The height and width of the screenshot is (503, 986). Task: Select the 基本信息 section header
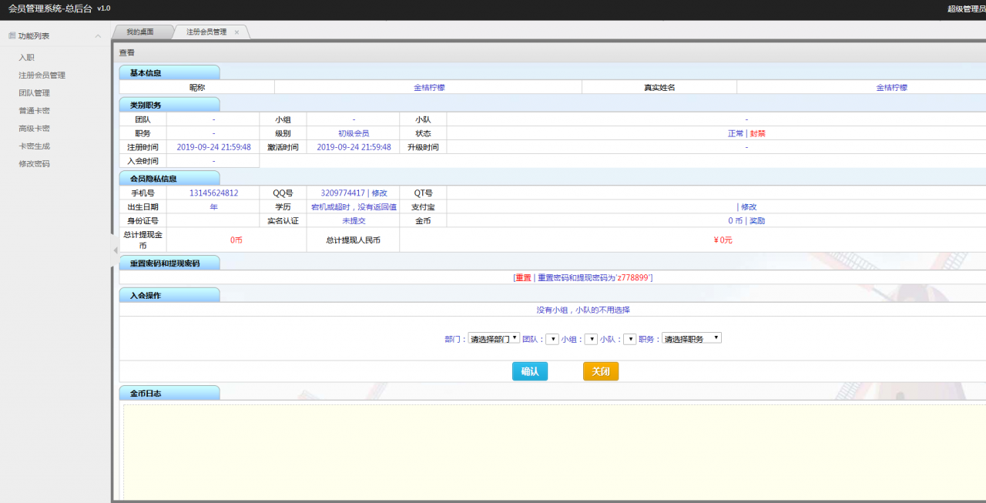coord(169,72)
